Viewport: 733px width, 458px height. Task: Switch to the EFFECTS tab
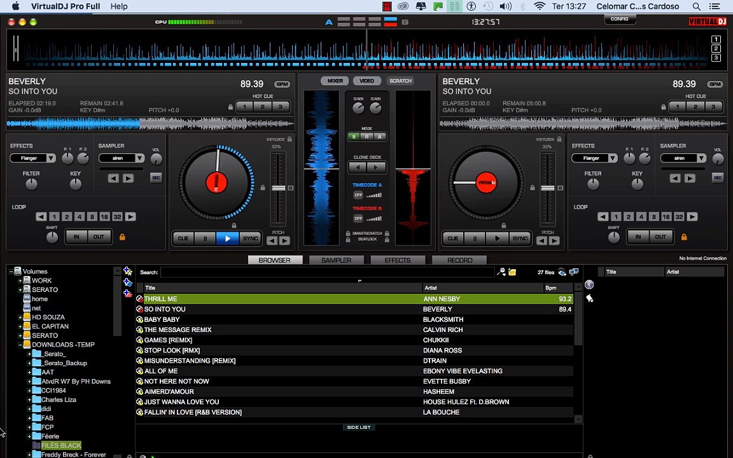pos(397,260)
